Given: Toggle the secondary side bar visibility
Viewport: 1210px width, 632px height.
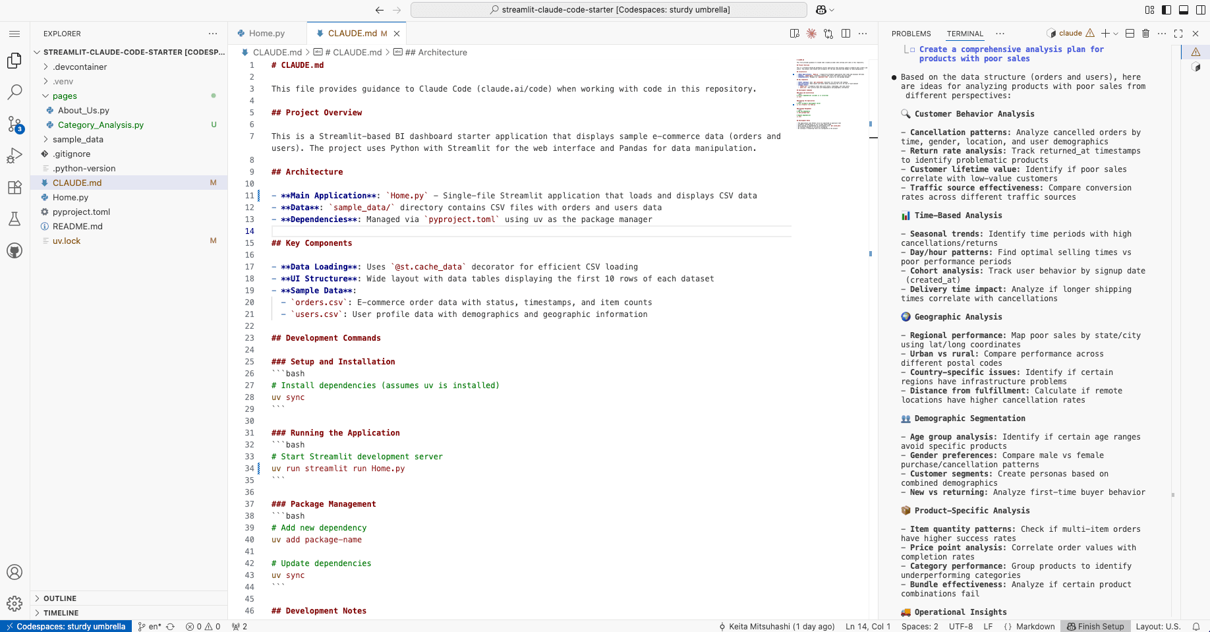Looking at the screenshot, I should 1201,10.
